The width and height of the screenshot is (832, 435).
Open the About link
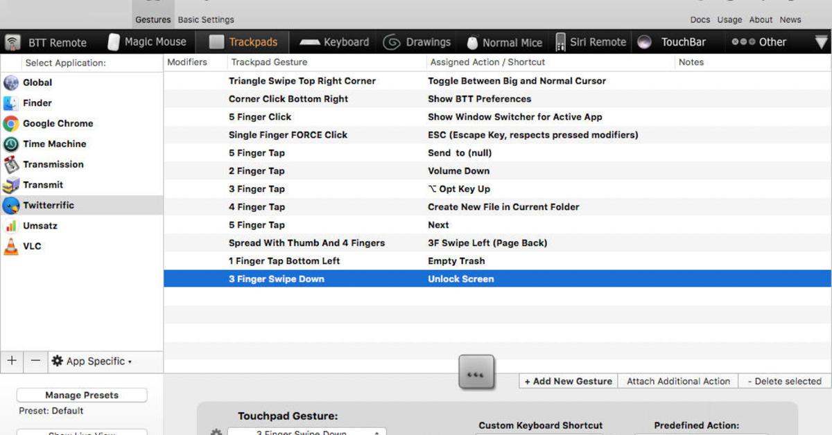coord(761,19)
